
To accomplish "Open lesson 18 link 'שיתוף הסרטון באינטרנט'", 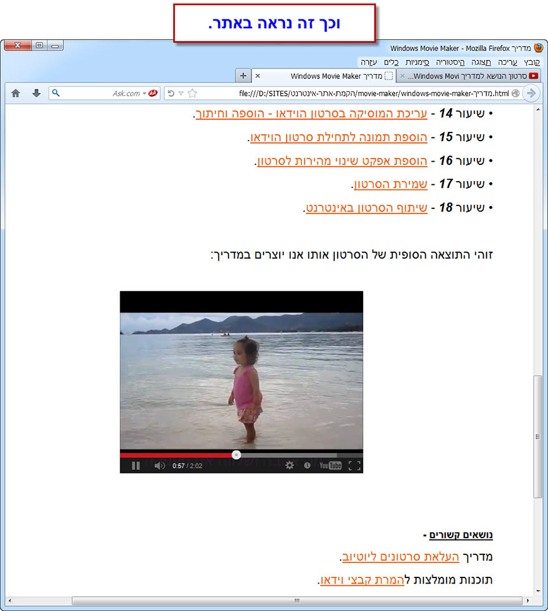I will pyautogui.click(x=367, y=208).
